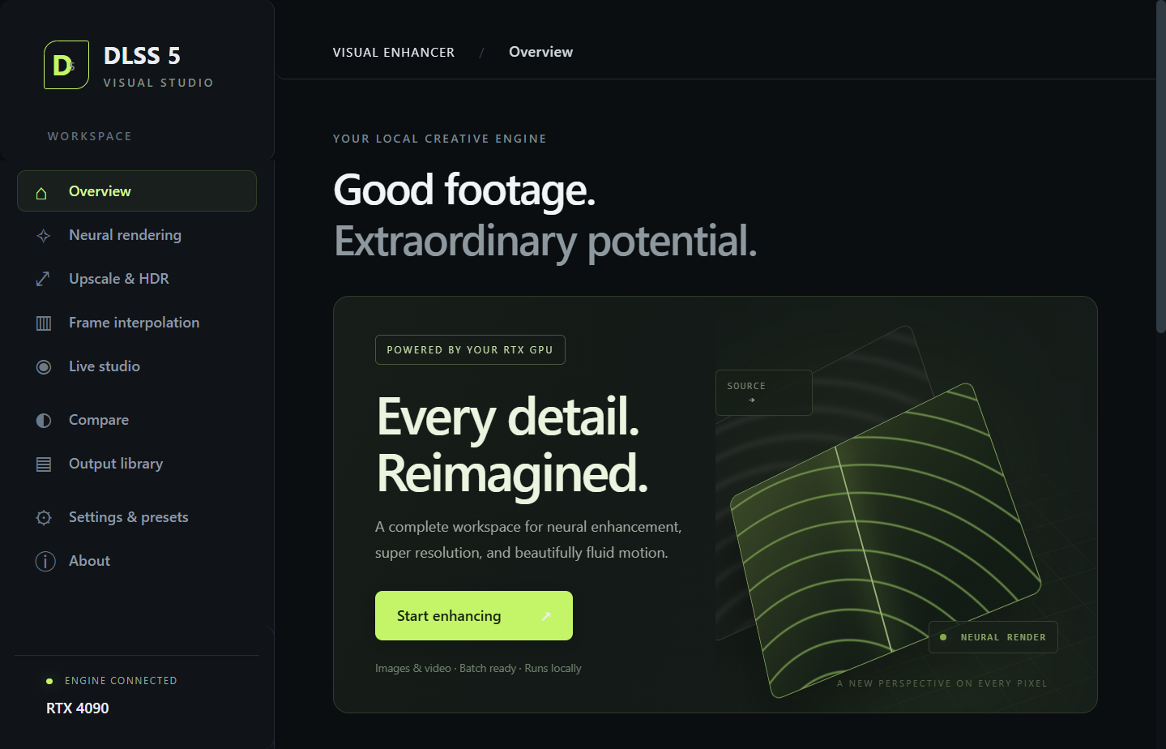
Task: Open the About page
Action: [137, 561]
